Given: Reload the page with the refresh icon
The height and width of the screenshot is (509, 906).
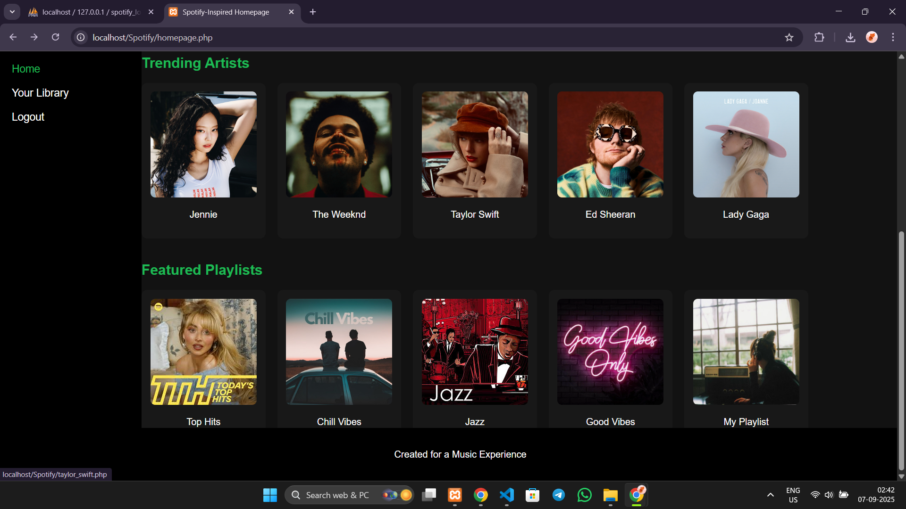Looking at the screenshot, I should click(x=55, y=37).
